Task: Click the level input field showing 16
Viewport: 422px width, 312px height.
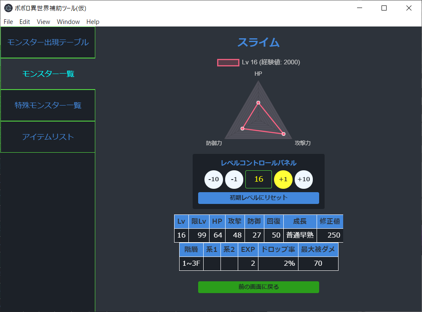Action: click(x=258, y=180)
